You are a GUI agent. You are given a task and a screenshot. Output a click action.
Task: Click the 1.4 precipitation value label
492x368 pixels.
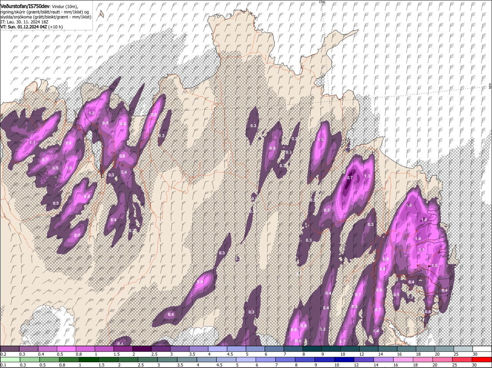(x=418, y=239)
